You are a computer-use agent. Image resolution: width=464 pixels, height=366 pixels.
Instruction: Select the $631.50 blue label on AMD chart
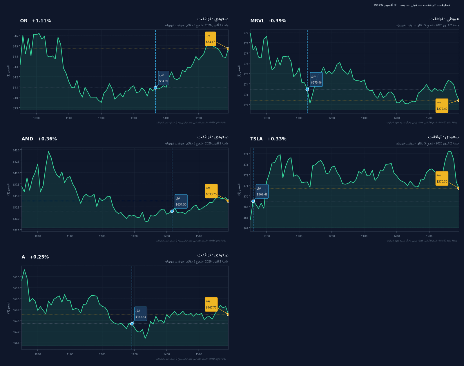[181, 201]
